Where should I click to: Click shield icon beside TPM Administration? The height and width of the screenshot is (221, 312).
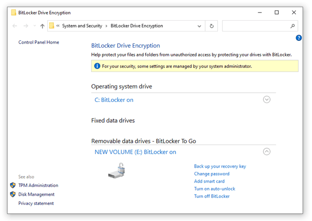pyautogui.click(x=13, y=185)
